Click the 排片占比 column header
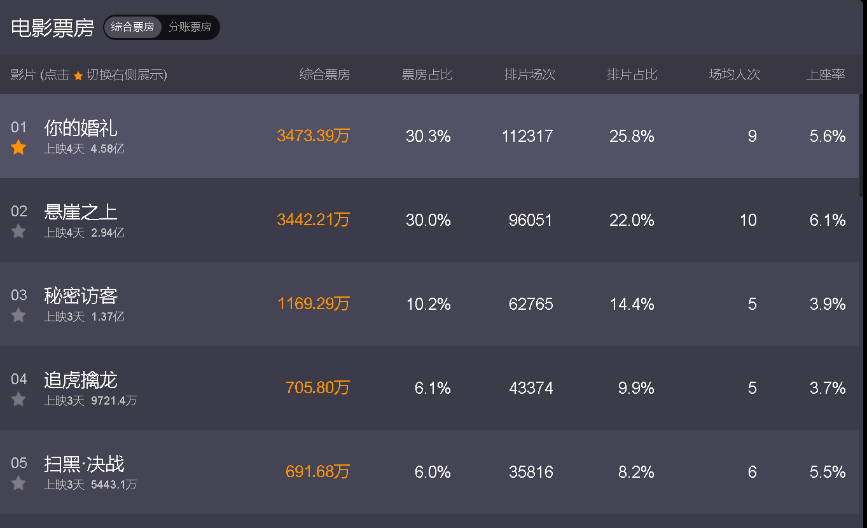Screen dimensions: 867x528 click(632, 75)
